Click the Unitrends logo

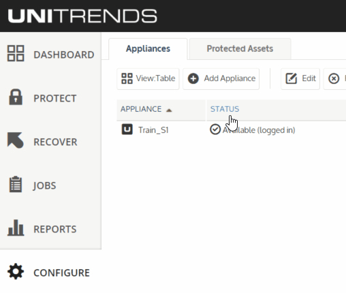[x=82, y=16]
